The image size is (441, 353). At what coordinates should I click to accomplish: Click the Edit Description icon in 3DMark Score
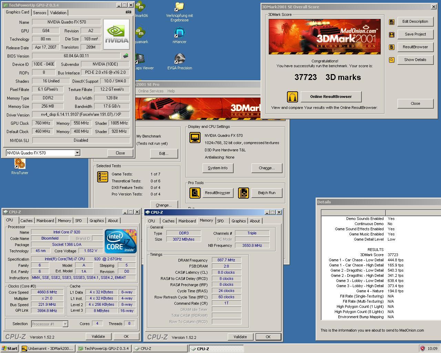pos(392,22)
